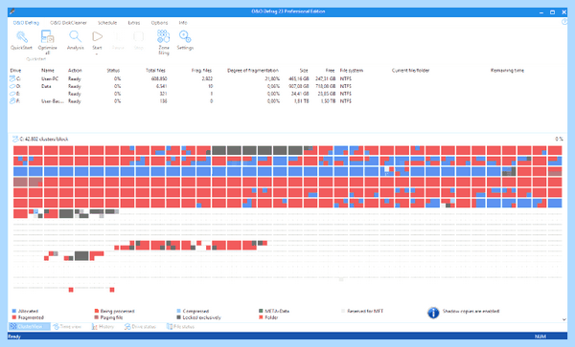
Task: Sort by the Size column header
Action: (304, 70)
